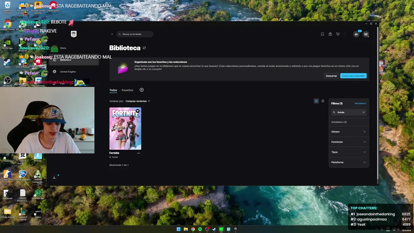Select the Qobuz desktop icon
The width and height of the screenshot is (414, 233).
38,213
